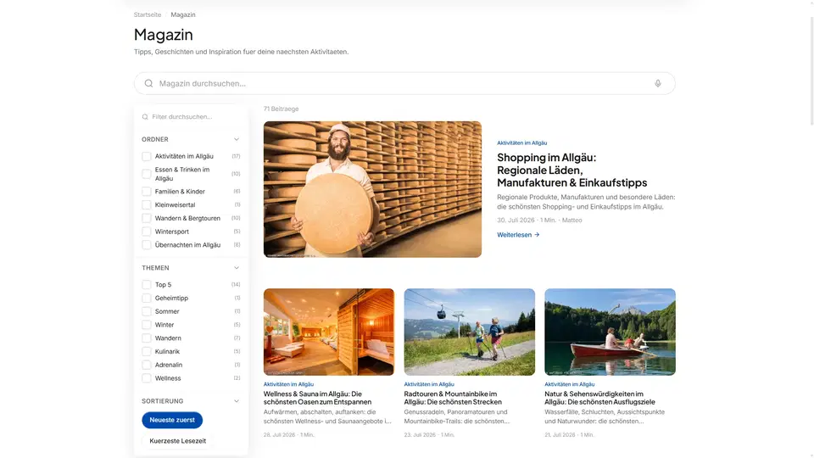The width and height of the screenshot is (814, 458).
Task: Open the sauna interior thumbnail
Action: pos(329,332)
